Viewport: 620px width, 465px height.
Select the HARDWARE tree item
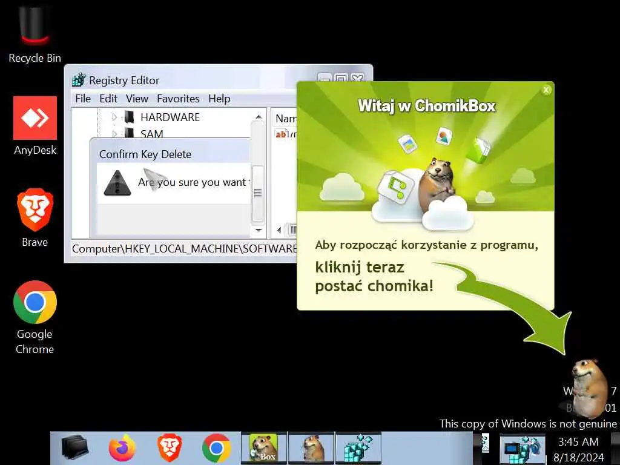[170, 117]
